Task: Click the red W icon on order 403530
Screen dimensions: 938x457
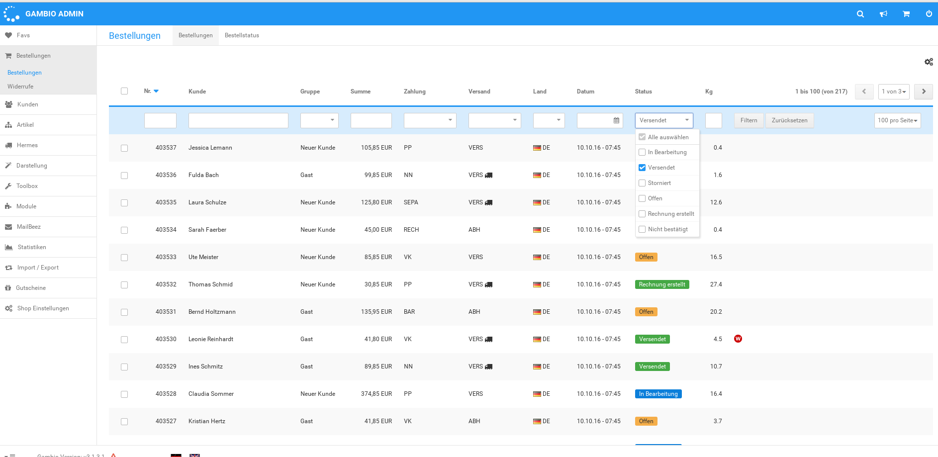Action: click(x=738, y=339)
